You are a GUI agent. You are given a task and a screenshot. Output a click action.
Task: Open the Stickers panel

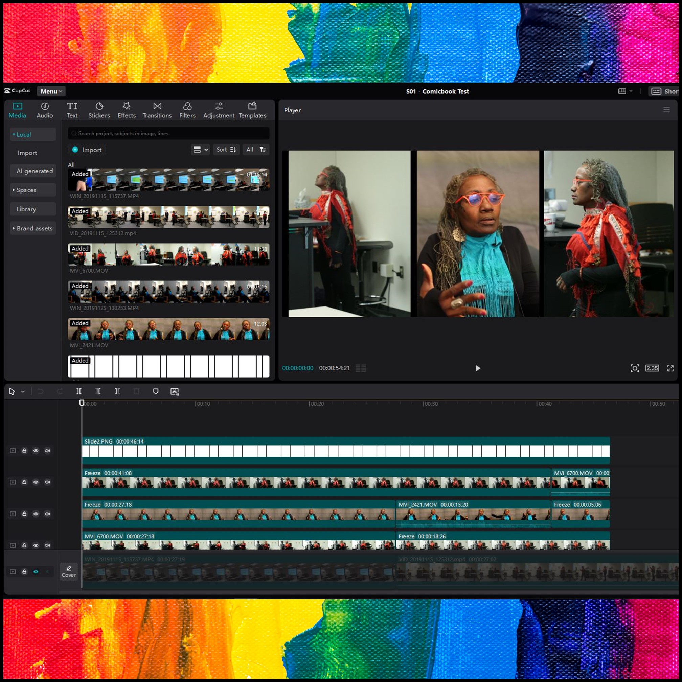(99, 110)
